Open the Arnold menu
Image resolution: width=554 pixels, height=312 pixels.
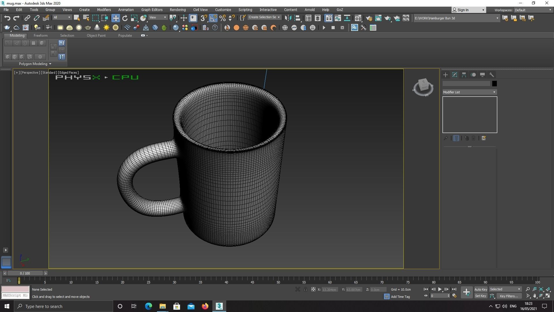[x=310, y=10]
